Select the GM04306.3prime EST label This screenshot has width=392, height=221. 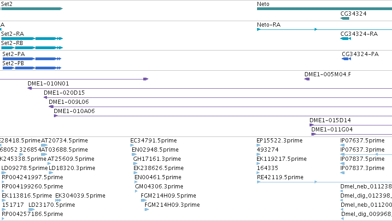(x=159, y=187)
